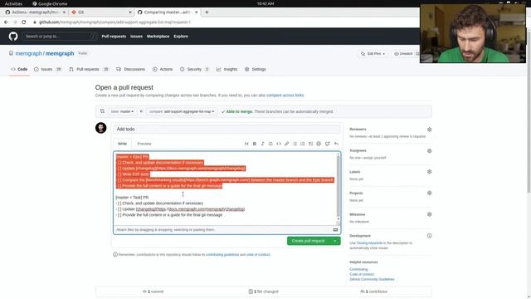Open Explore in the top header
Image resolution: width=531 pixels, height=299 pixels.
click(181, 37)
